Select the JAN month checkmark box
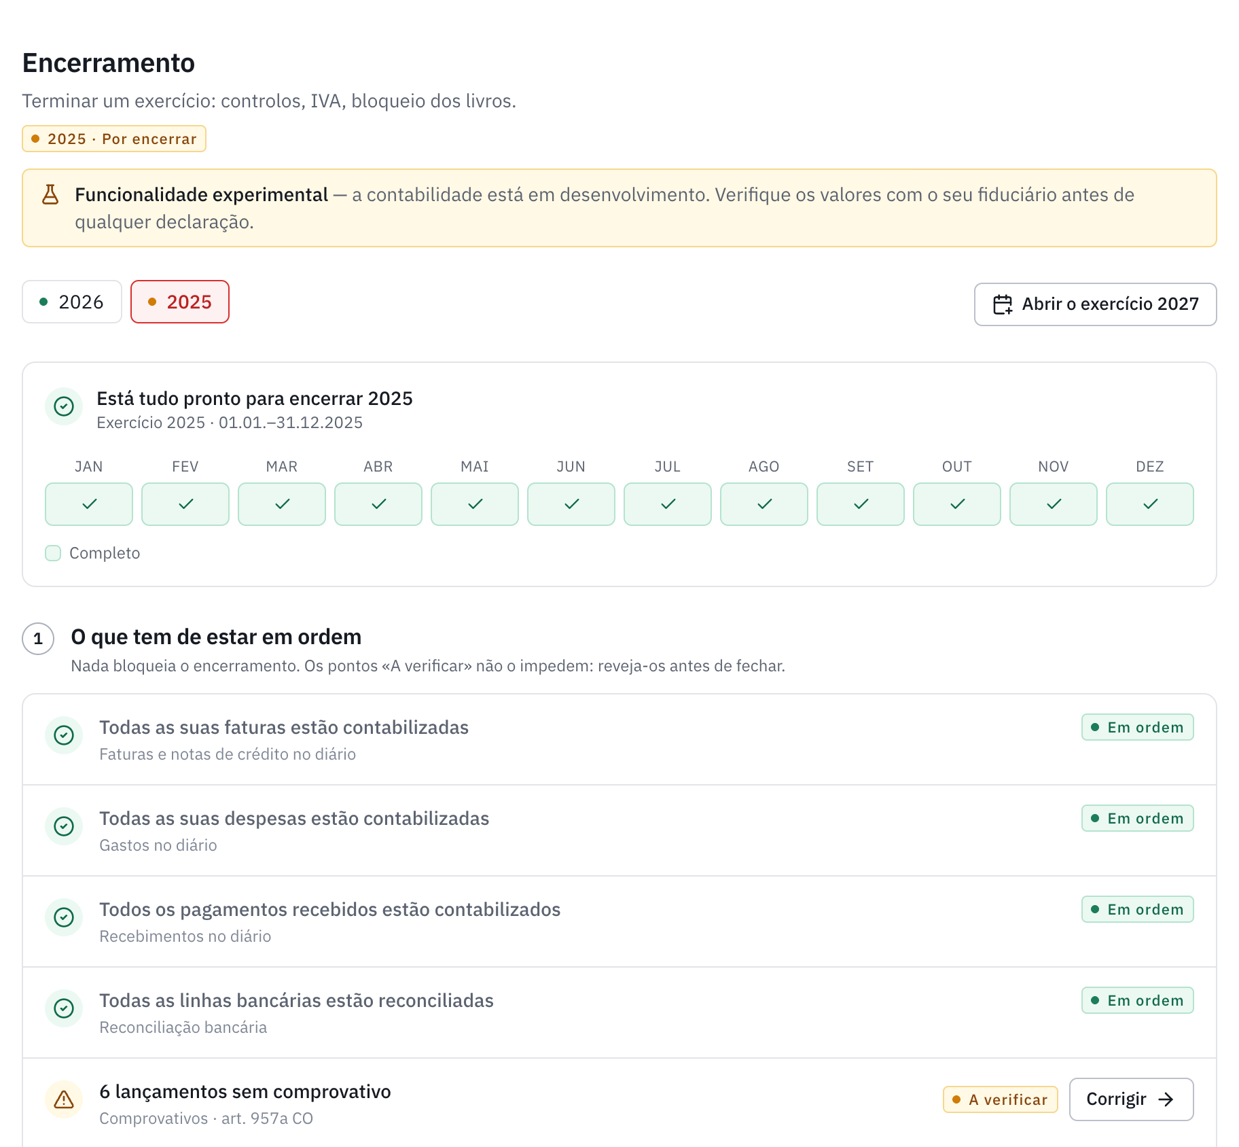1239x1147 pixels. (x=89, y=504)
